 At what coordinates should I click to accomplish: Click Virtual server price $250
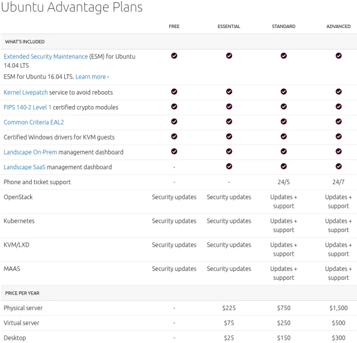(x=284, y=323)
